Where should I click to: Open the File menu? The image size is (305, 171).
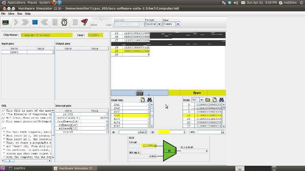(3, 13)
